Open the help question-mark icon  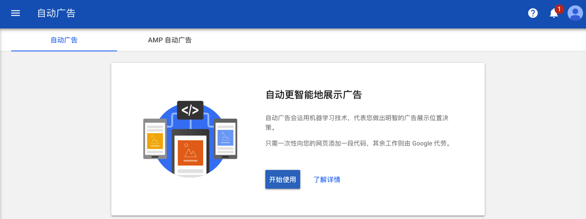(x=533, y=13)
